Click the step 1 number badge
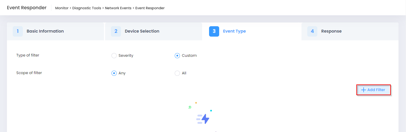The width and height of the screenshot is (406, 132). [18, 31]
